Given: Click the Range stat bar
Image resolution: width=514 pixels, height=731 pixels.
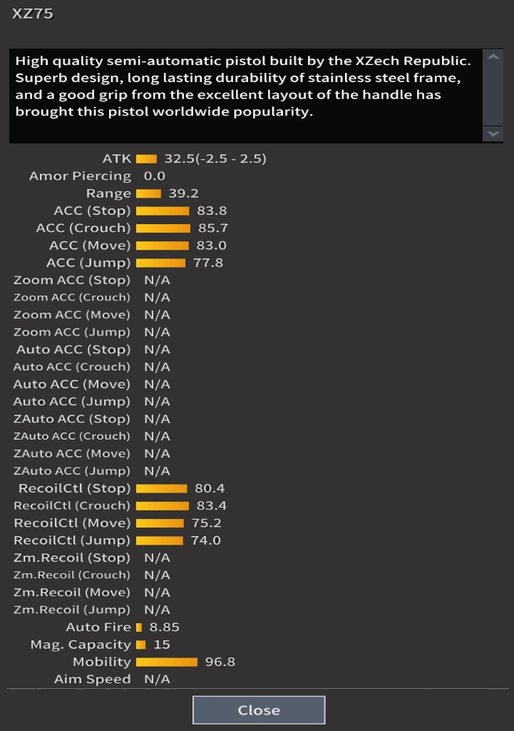Looking at the screenshot, I should click(148, 193).
